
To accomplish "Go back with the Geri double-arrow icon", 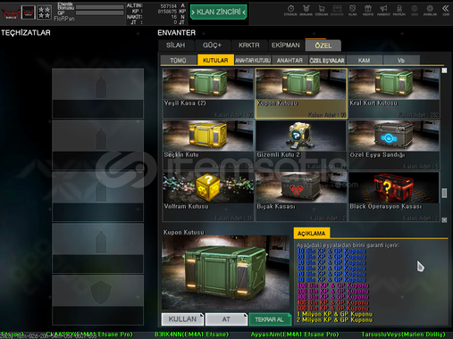I will point(446,10).
